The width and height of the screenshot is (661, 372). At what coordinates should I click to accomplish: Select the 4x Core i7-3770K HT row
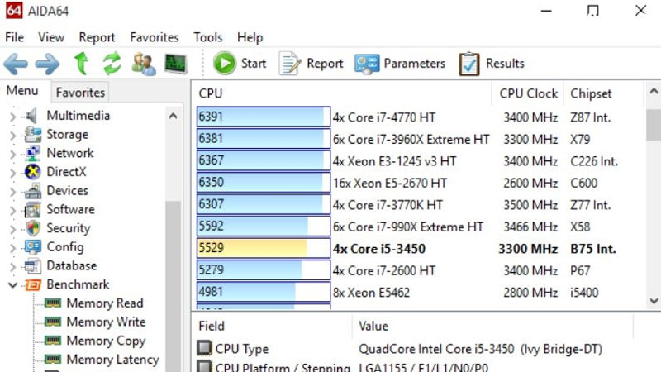[420, 204]
